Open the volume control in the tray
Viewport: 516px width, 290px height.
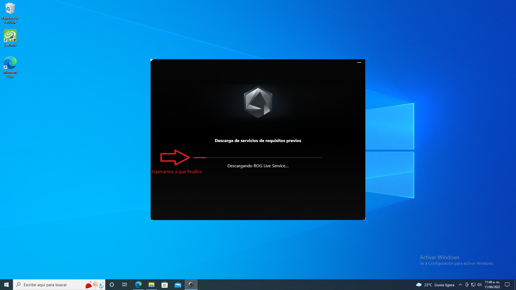479,285
